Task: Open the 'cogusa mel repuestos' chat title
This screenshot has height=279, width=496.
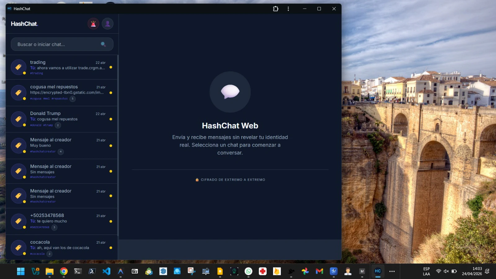Action: pyautogui.click(x=54, y=87)
